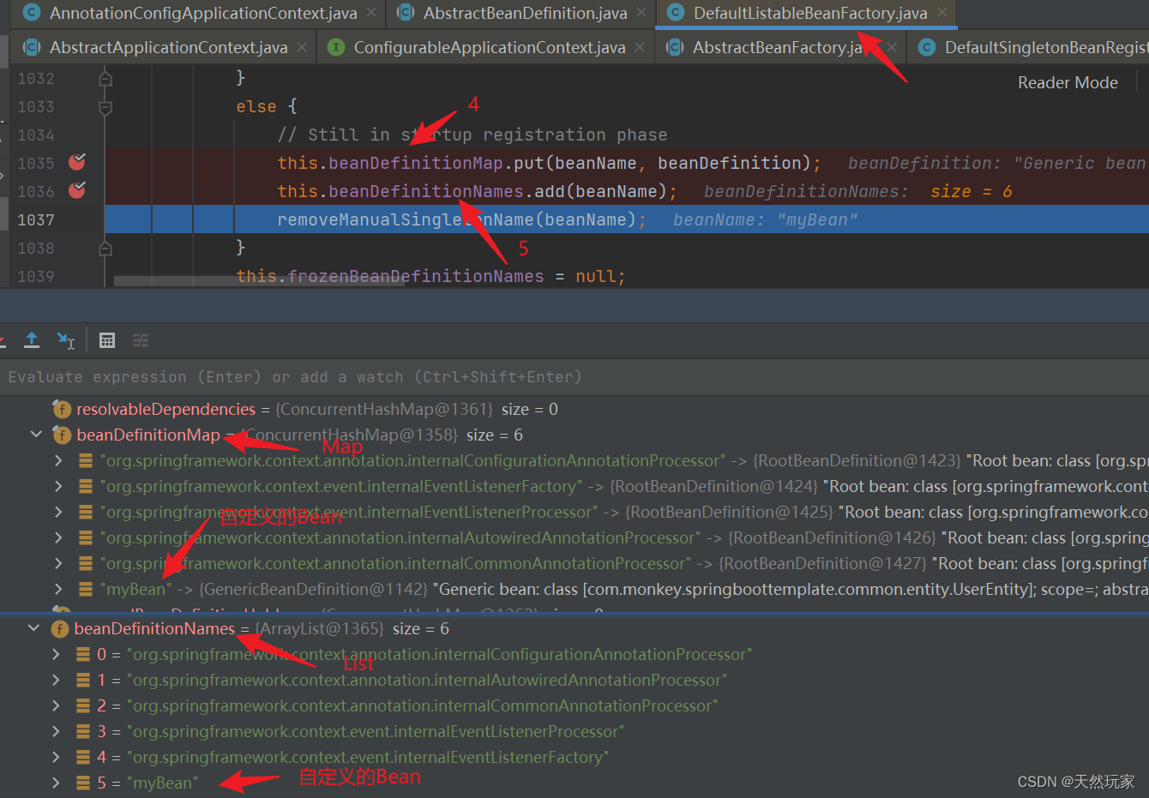Click the ArrayList@1365 size = 6 value
The width and height of the screenshot is (1149, 798).
pyautogui.click(x=352, y=628)
